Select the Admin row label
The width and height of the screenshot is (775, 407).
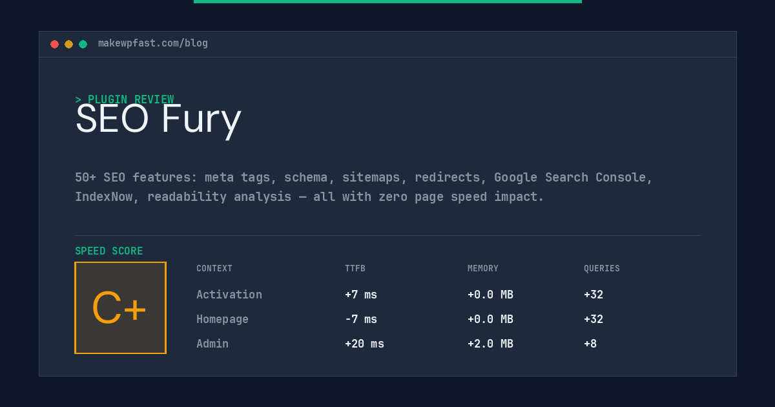212,344
